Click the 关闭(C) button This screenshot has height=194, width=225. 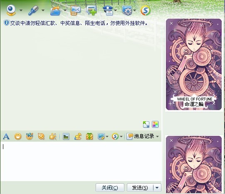pos(110,187)
